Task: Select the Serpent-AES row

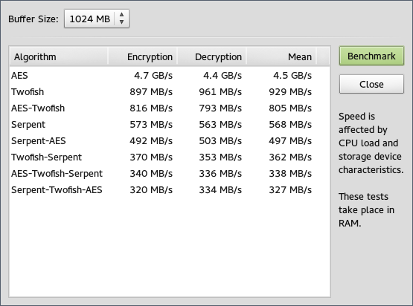Action: [x=170, y=140]
